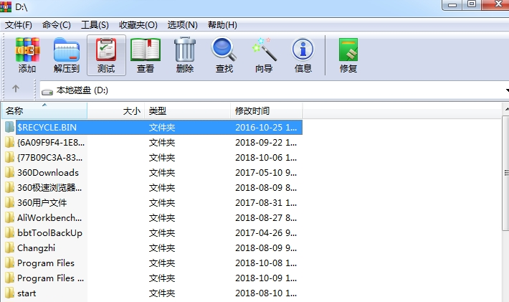Sort by the 类型 column header
509x302 pixels.
[x=188, y=110]
